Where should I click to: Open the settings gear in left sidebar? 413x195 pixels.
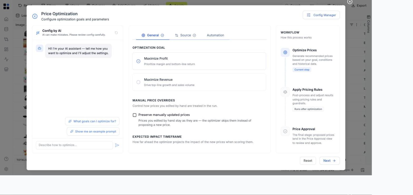6,169
